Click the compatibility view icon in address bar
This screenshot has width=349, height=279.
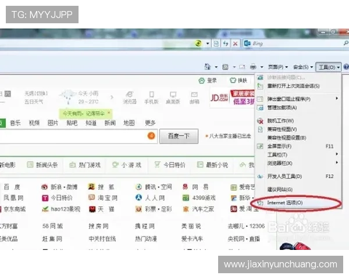pos(216,44)
